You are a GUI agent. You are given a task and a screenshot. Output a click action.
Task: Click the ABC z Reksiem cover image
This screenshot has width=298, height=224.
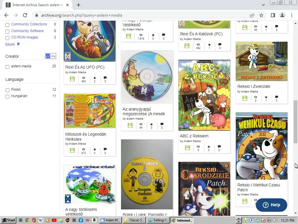(204, 95)
